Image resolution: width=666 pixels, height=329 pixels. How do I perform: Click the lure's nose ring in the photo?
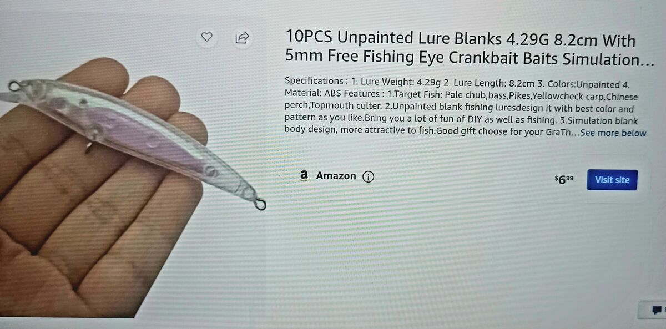(14, 85)
